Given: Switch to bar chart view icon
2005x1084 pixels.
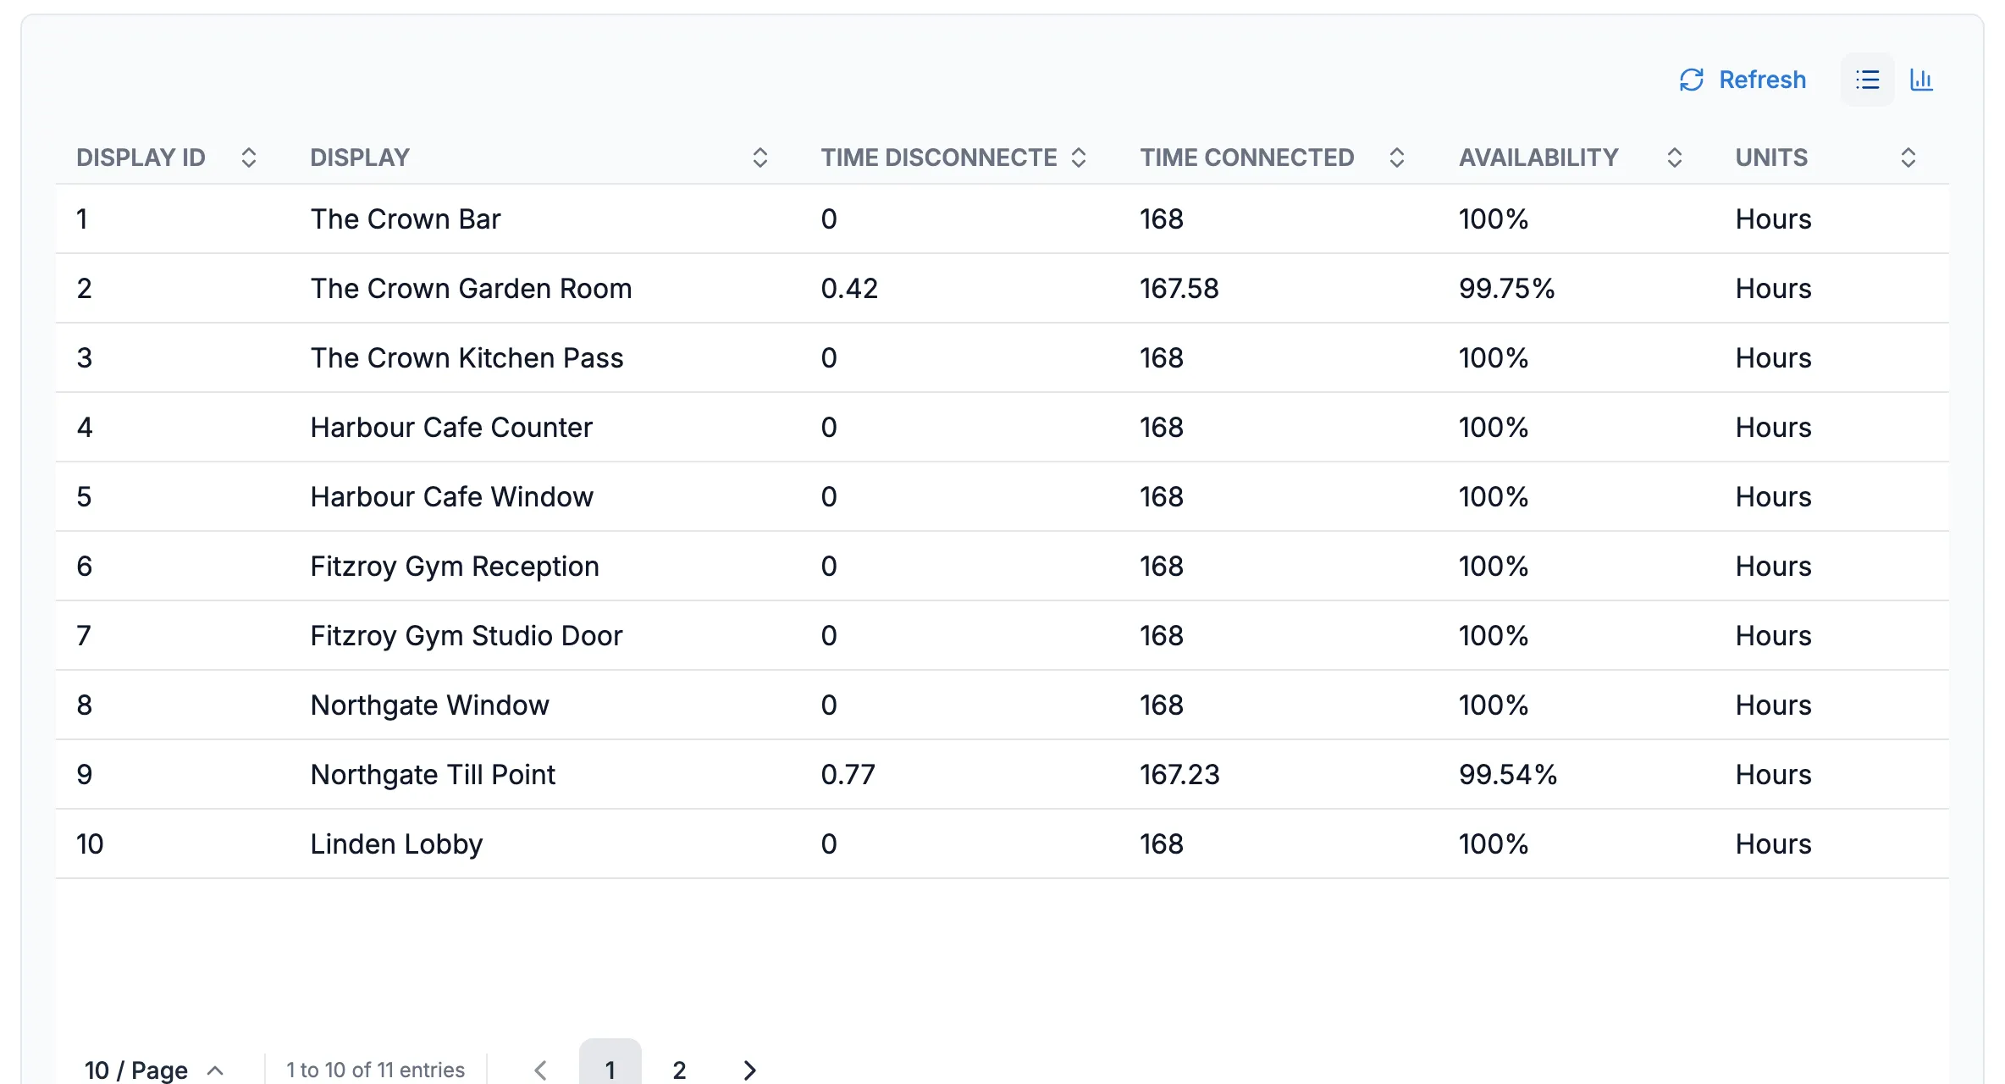Looking at the screenshot, I should 1921,80.
